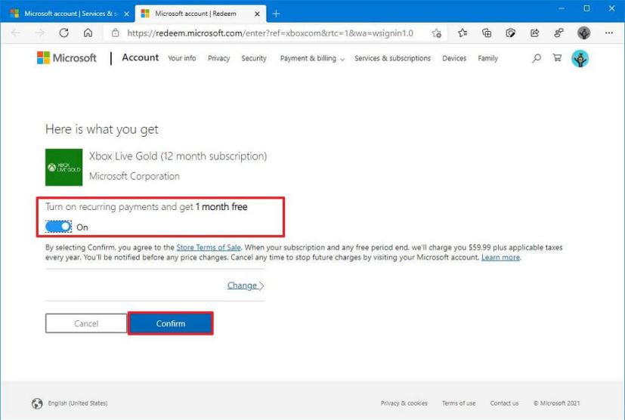Click the lock icon in the address bar
The width and height of the screenshot is (625, 420).
tap(115, 32)
